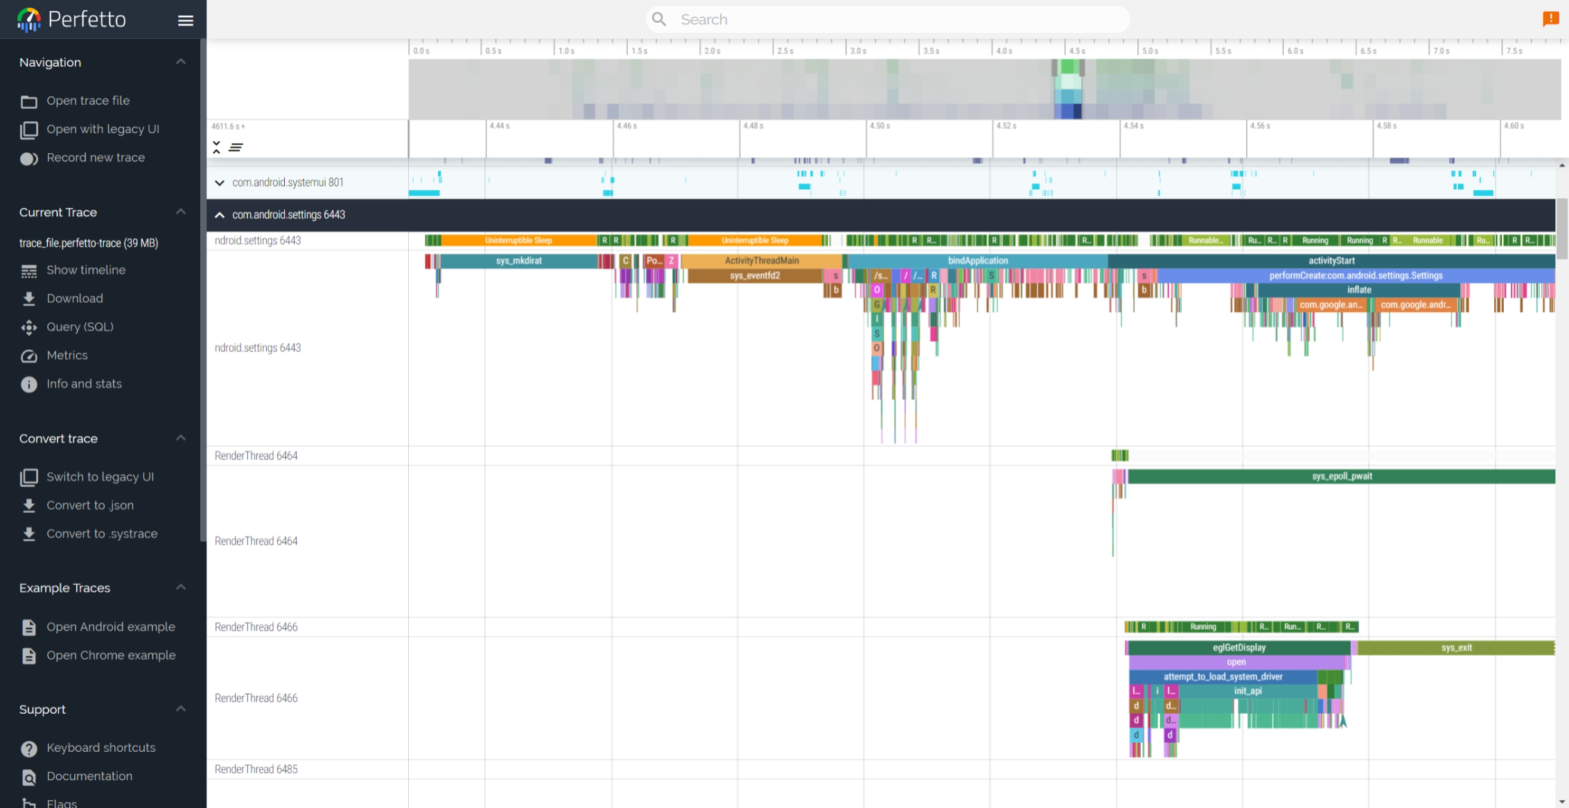Viewport: 1569px width, 808px height.
Task: Open the Metrics page
Action: click(67, 355)
